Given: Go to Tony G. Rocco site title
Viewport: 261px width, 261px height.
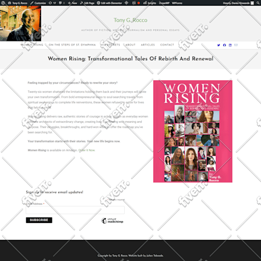Looking at the screenshot, I should (x=130, y=20).
